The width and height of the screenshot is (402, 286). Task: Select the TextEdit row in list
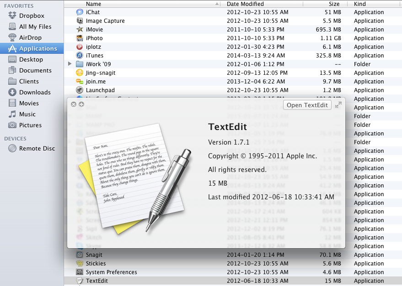tap(183, 281)
